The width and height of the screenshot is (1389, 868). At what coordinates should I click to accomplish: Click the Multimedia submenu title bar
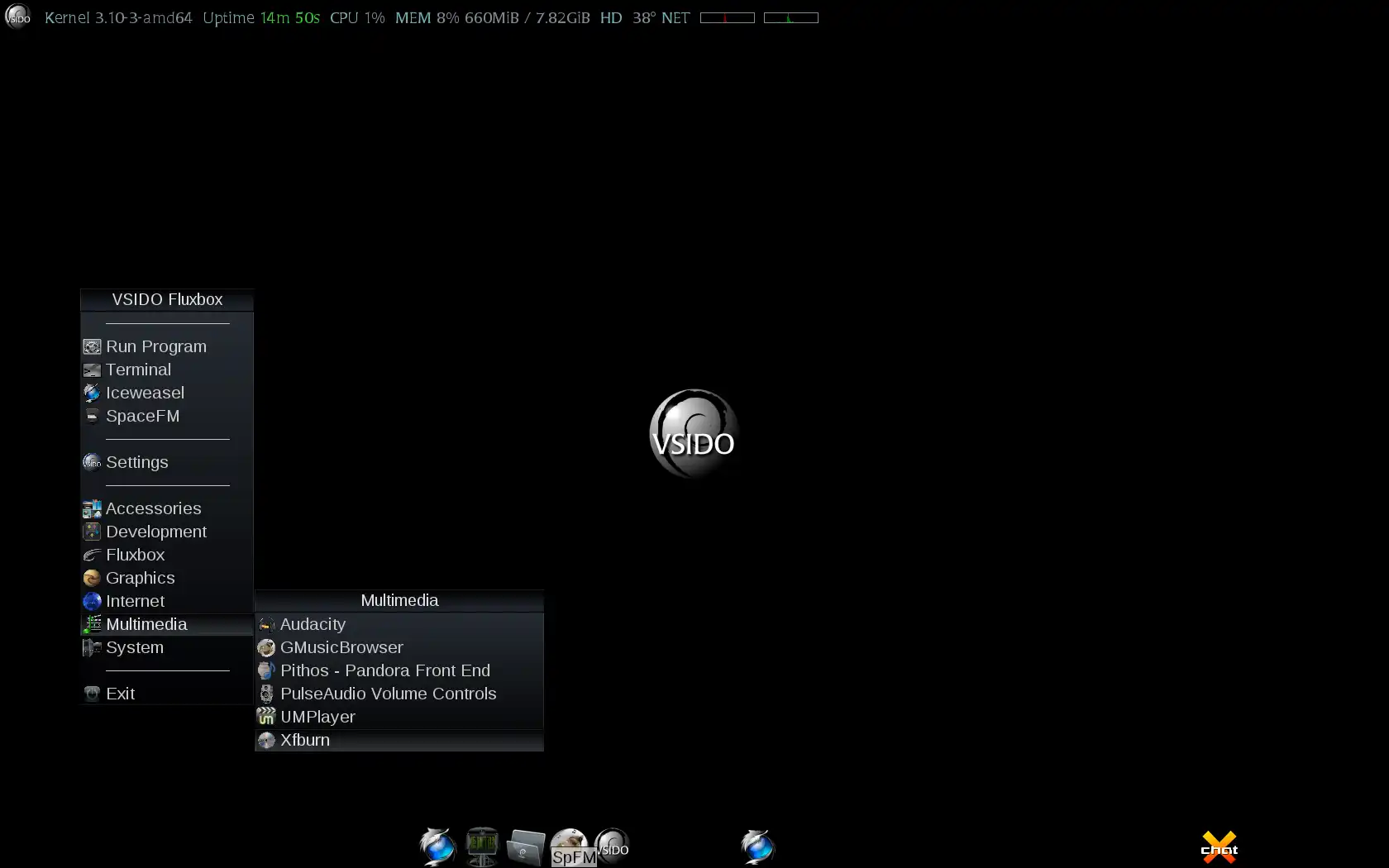(x=399, y=600)
